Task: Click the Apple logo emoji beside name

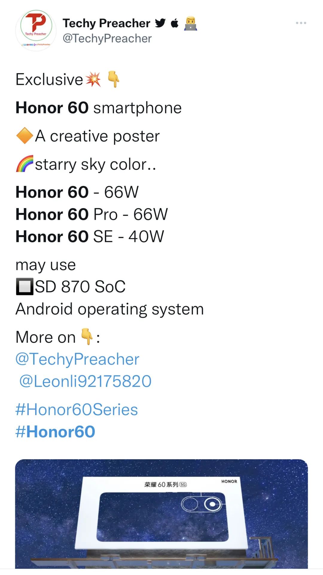Action: 175,23
